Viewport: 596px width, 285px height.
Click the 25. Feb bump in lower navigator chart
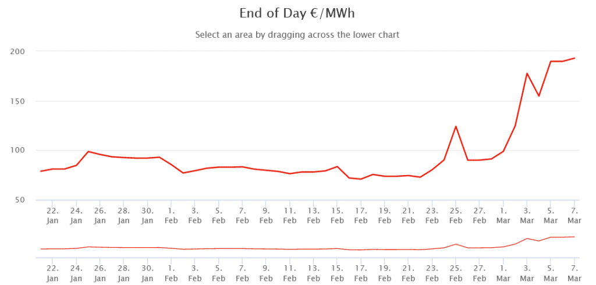(455, 244)
